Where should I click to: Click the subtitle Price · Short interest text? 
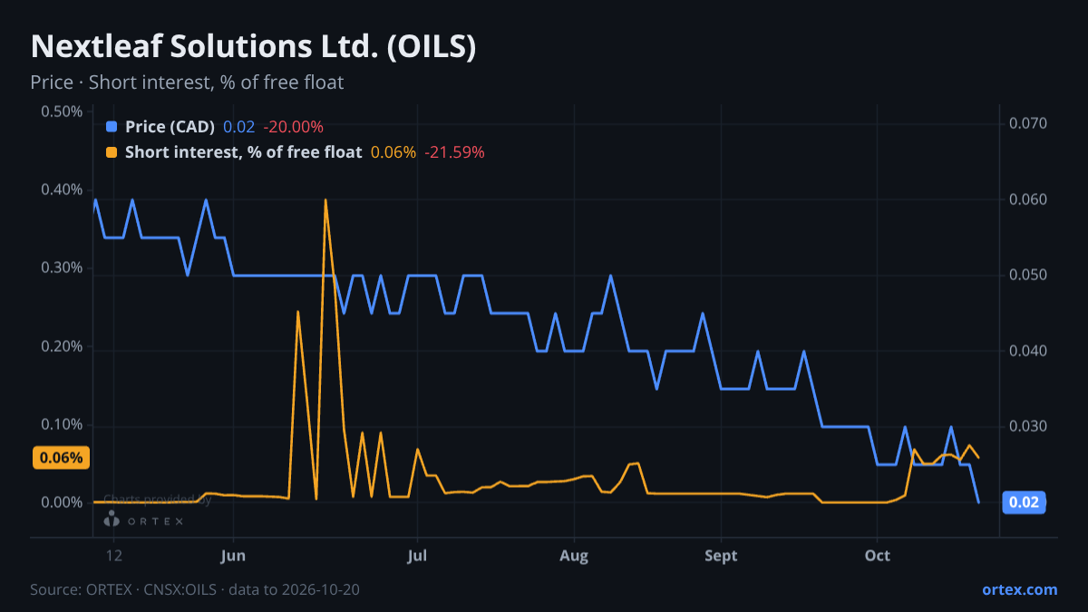(187, 83)
